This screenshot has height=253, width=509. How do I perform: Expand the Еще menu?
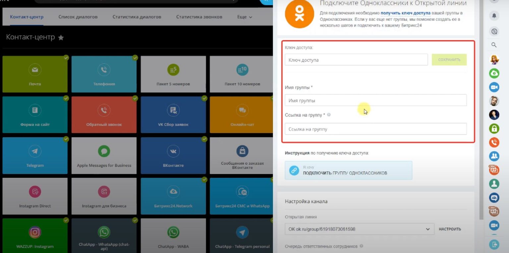point(245,17)
